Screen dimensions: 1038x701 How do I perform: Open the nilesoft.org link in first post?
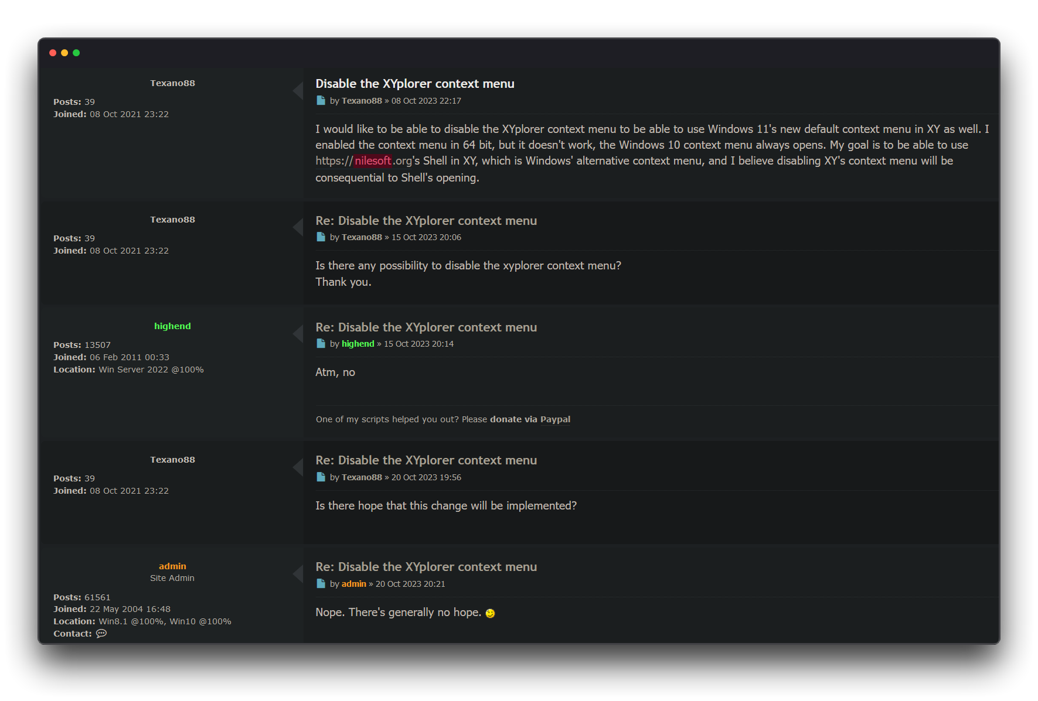(363, 161)
